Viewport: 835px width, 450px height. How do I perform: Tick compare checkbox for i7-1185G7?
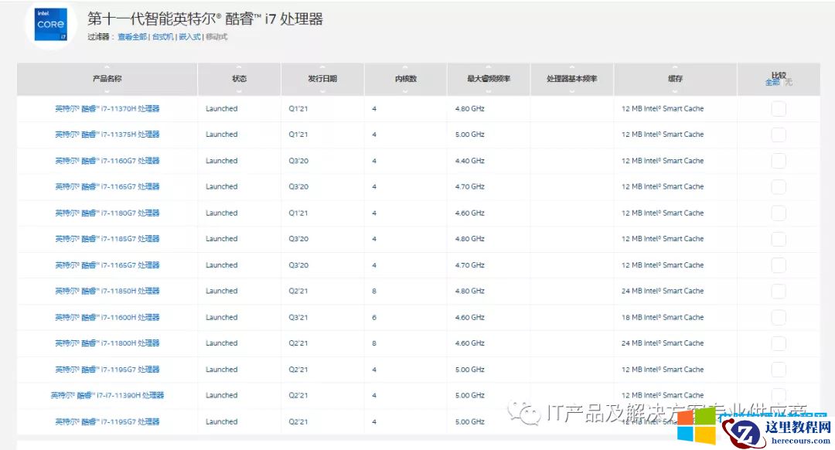pos(779,239)
